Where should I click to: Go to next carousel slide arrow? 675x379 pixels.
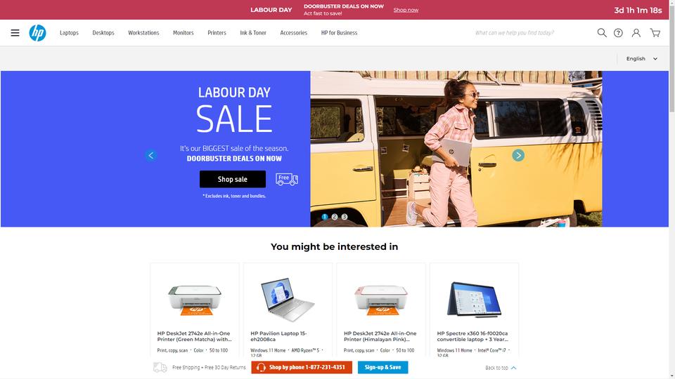pyautogui.click(x=518, y=155)
